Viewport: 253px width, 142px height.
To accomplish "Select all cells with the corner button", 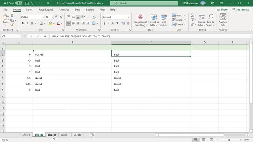I will tap(3, 43).
